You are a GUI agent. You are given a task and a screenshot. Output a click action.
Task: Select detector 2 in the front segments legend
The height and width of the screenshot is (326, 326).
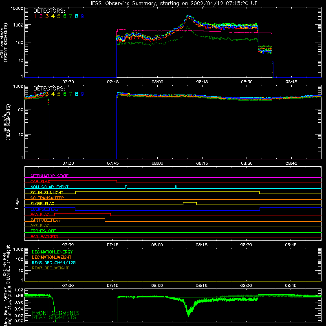click(41, 16)
